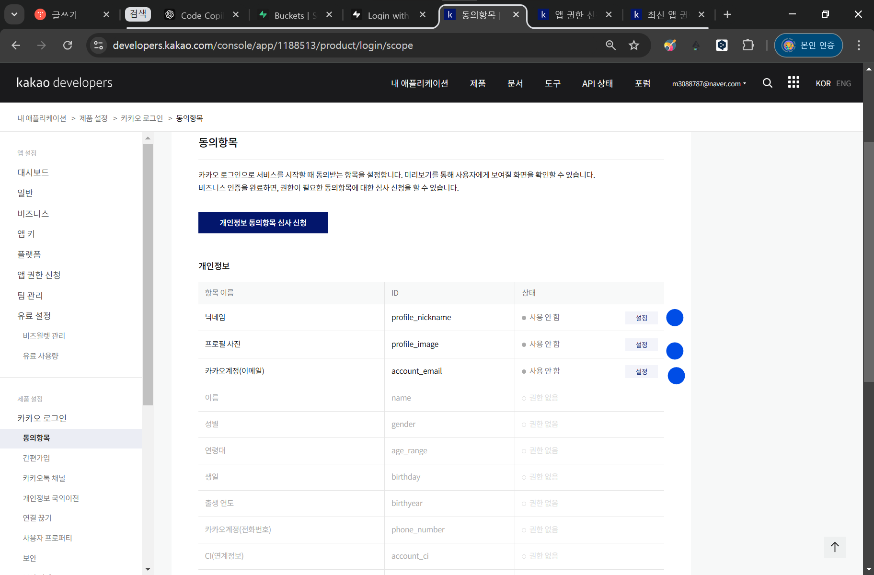Viewport: 874px width, 575px height.
Task: Open a new browser tab
Action: click(727, 15)
